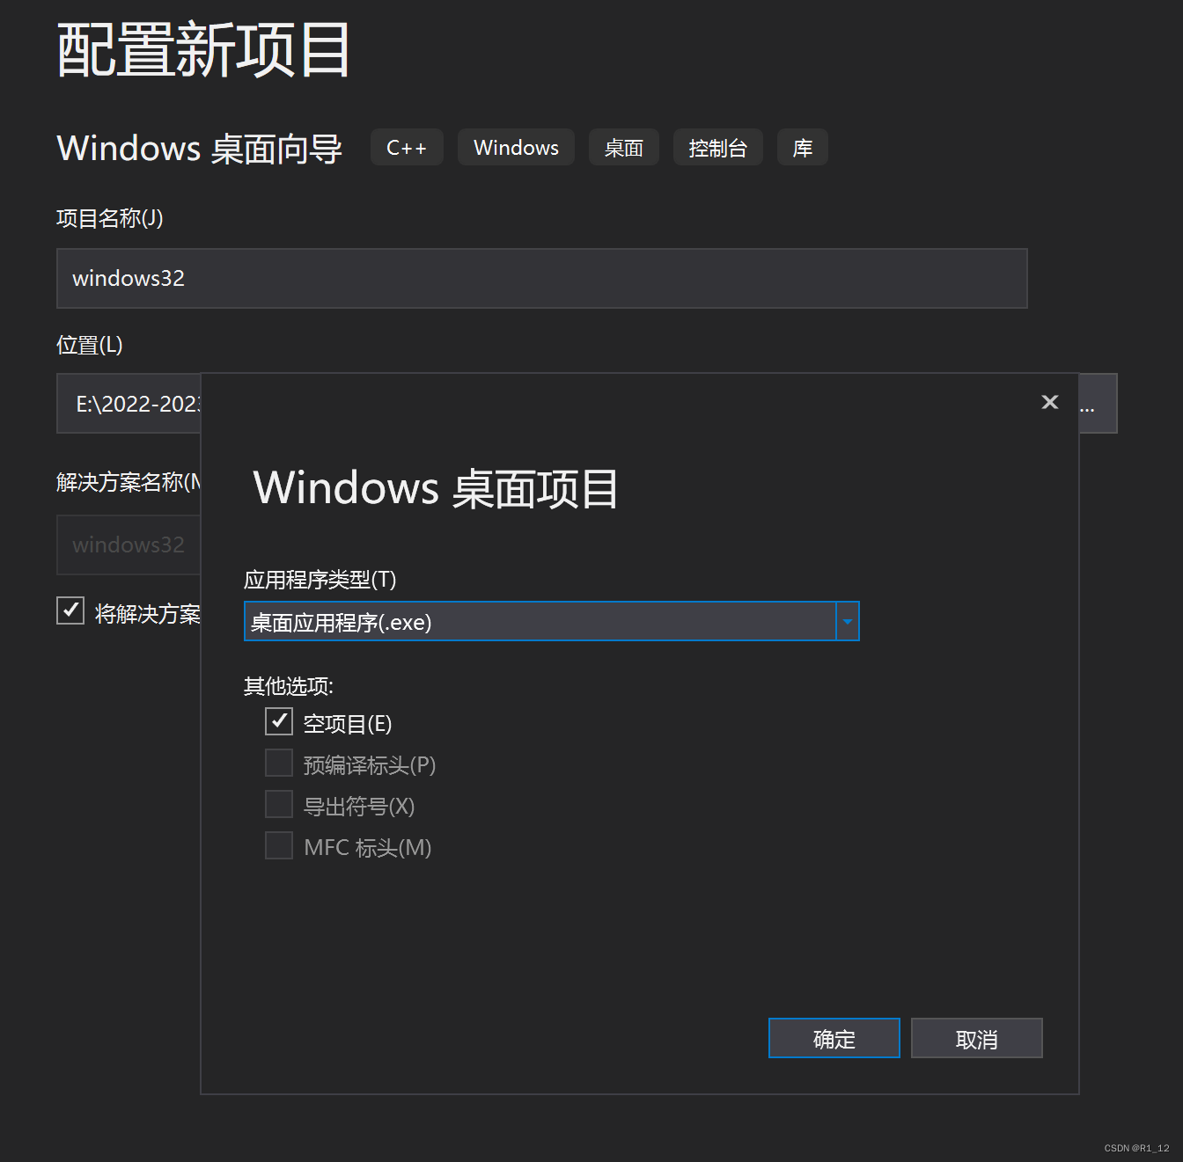Screen dimensions: 1183x1162
Task: Click the dropdown arrow on 应用程序类型
Action: [x=846, y=621]
